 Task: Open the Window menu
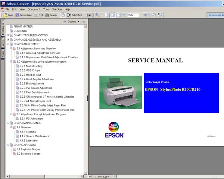tap(57, 9)
